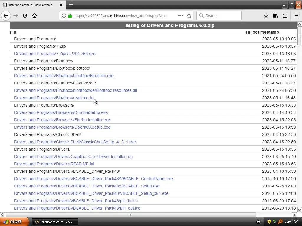Click 'Drivers/VBCABLE_Driver_Pack43/' folder row
Image resolution: width=302 pixels, height=226 pixels.
tap(67, 172)
